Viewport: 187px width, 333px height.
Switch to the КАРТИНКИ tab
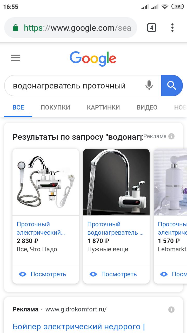[103, 107]
